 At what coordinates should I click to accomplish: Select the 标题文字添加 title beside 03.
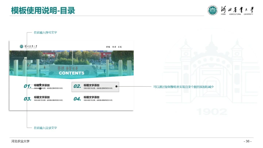tap(42, 97)
